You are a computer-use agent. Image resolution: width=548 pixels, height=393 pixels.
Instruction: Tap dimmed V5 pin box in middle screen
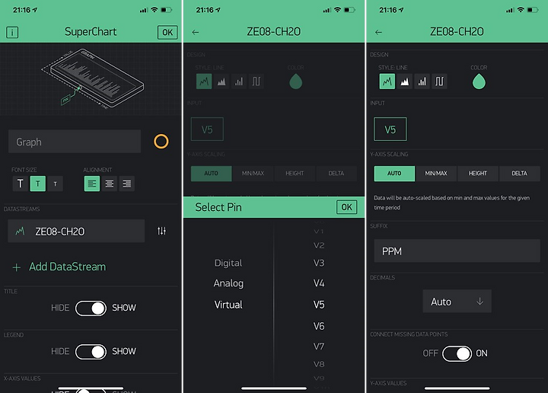coord(207,129)
